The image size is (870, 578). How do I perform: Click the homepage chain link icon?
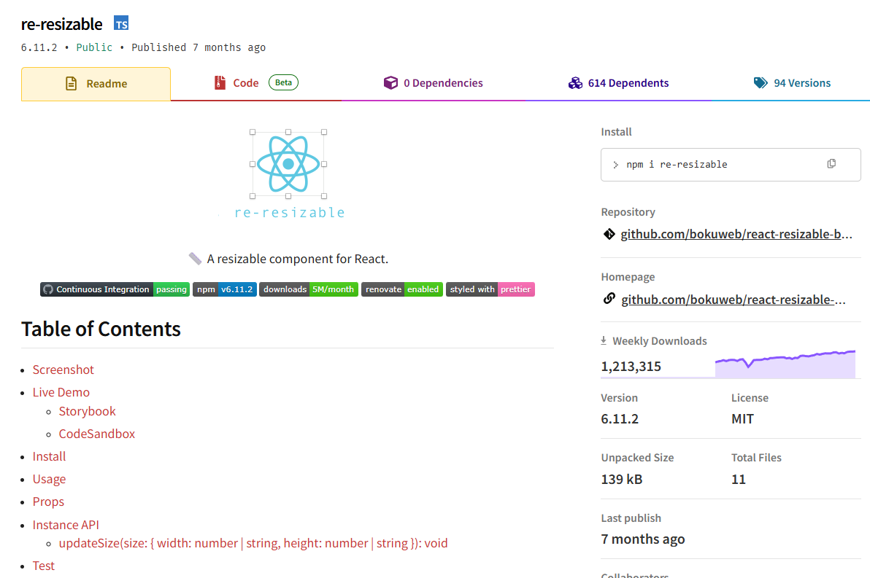point(609,299)
